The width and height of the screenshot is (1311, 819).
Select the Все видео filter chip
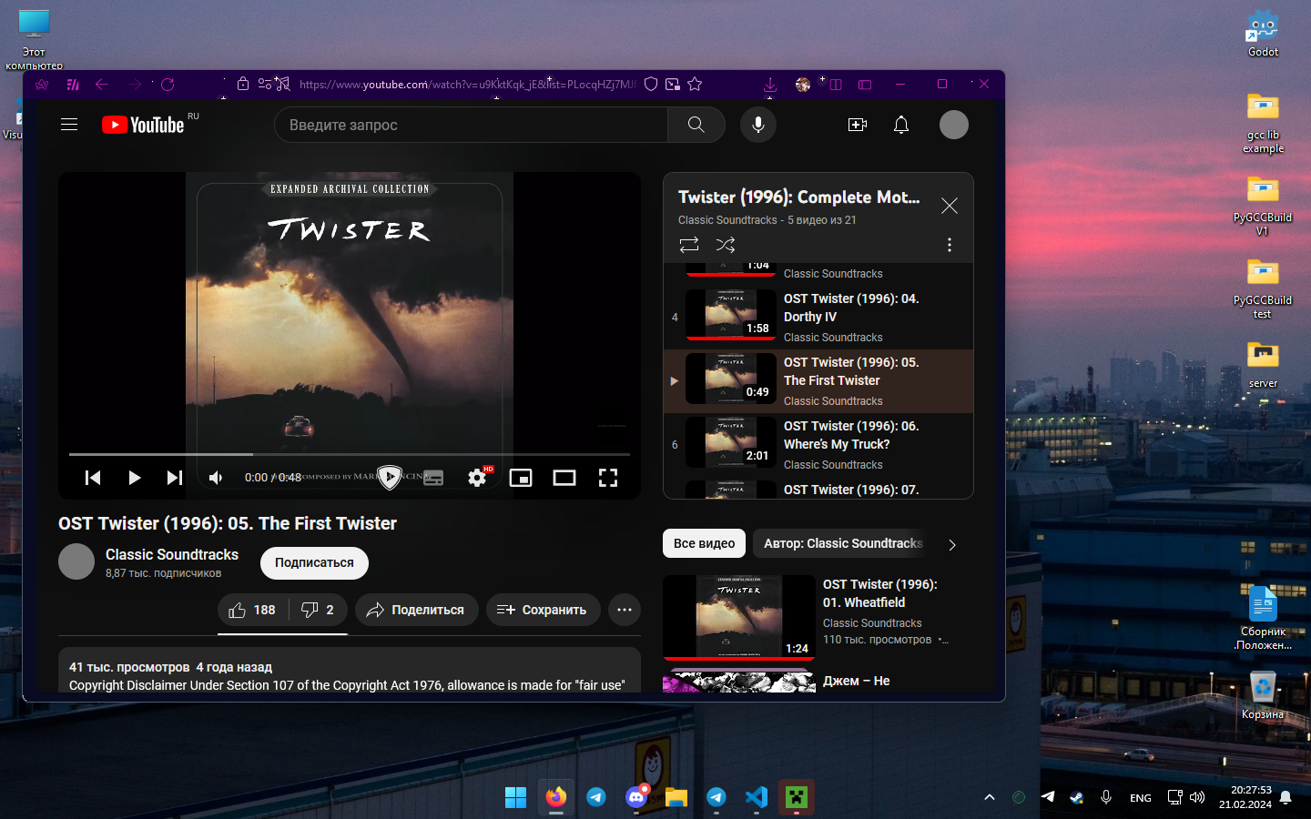point(705,543)
